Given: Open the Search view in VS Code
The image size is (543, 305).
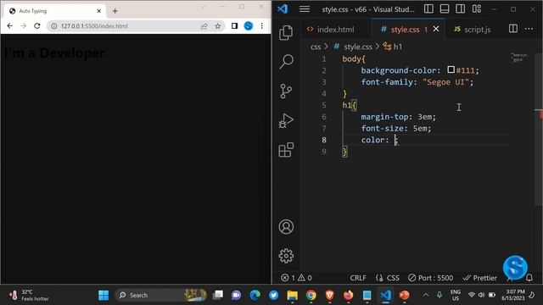Looking at the screenshot, I should (x=286, y=62).
